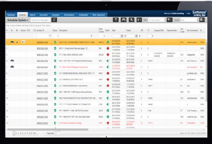The height and width of the screenshot is (144, 212).
Task: Click the red diamond feeds icon in row 2
Action: tap(108, 48)
